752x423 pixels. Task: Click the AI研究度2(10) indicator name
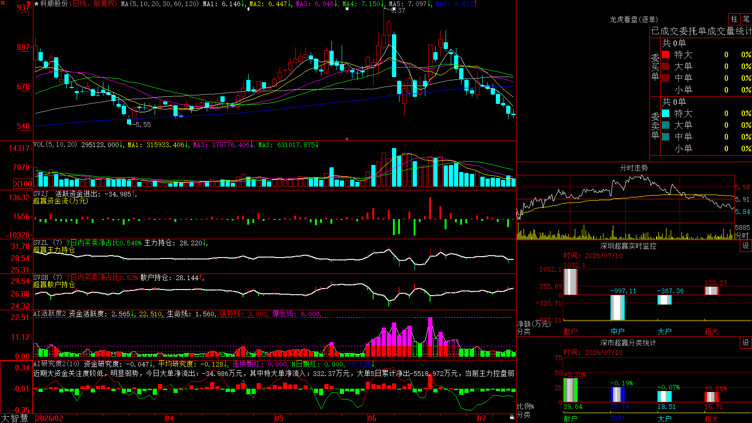pos(56,364)
